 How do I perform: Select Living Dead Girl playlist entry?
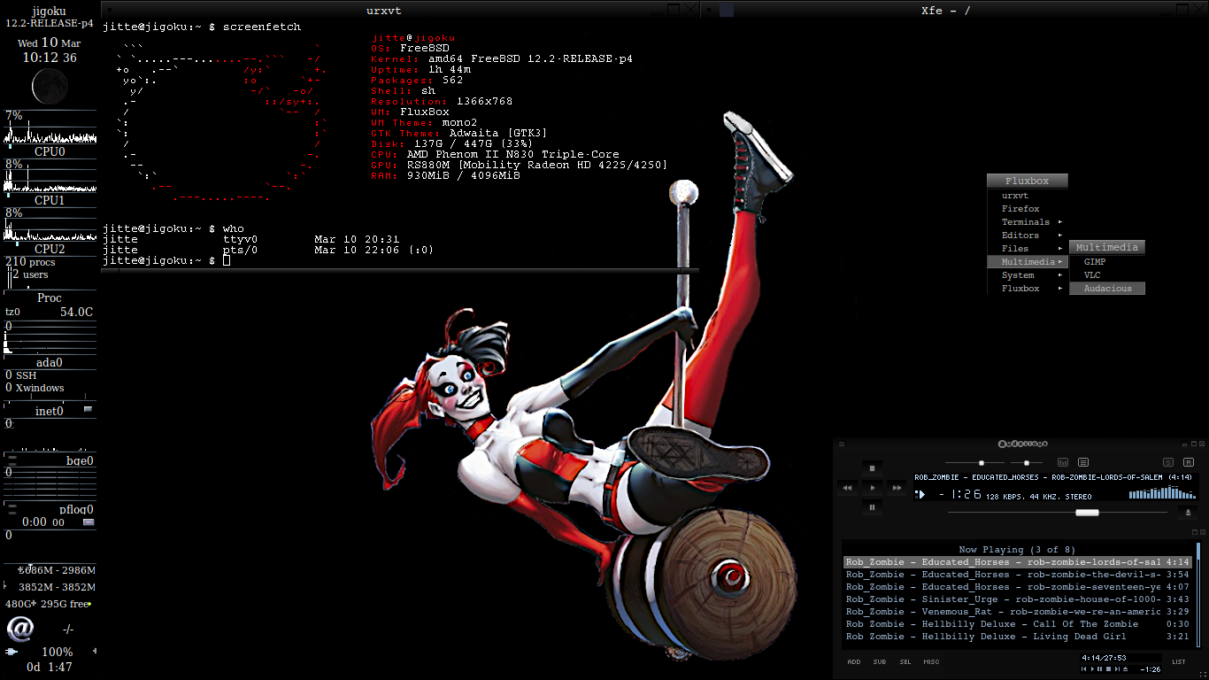click(1018, 637)
